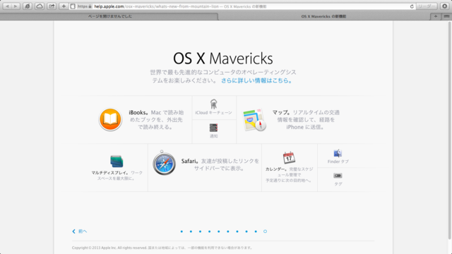Toggle the リーダー reader button
Image resolution: width=452 pixels, height=254 pixels.
coord(427,6)
